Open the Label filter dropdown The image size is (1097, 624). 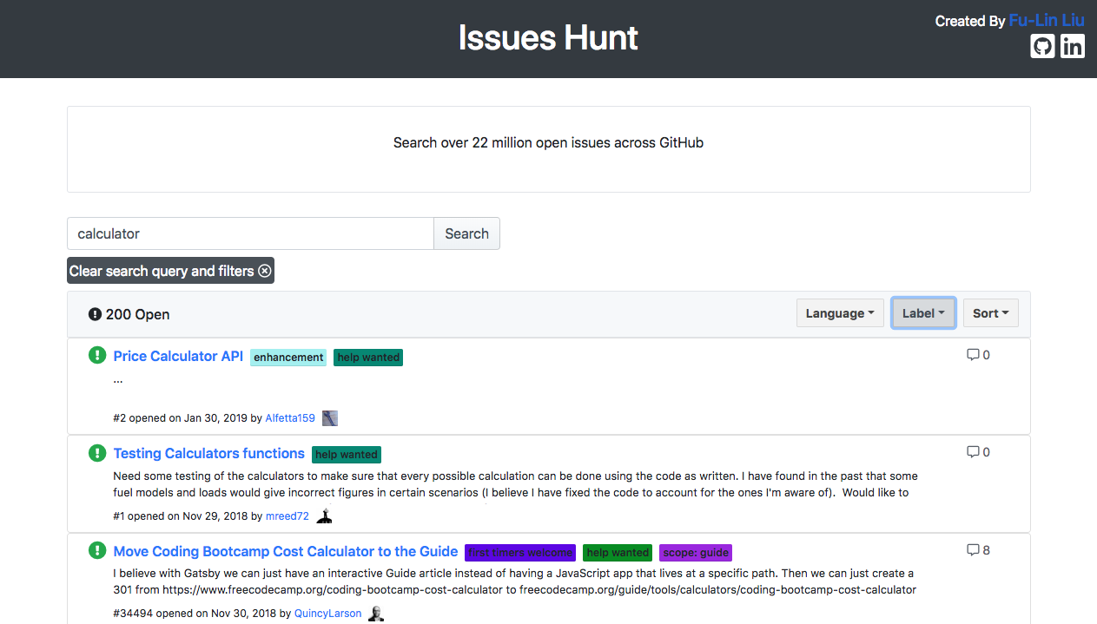pyautogui.click(x=922, y=312)
